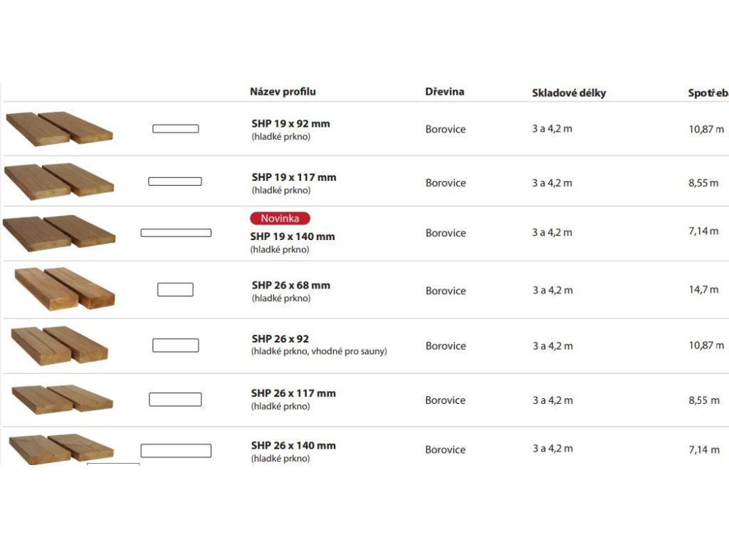729x547 pixels.
Task: Click the SHP 26 x 140 mm board photo
Action: [61, 449]
